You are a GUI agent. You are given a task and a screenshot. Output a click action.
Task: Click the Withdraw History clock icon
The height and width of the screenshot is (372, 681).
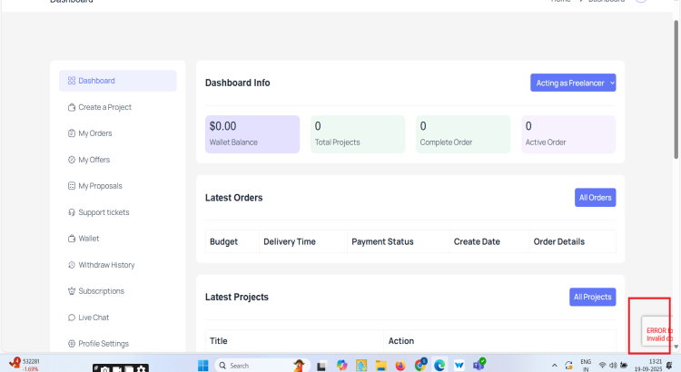tap(72, 265)
